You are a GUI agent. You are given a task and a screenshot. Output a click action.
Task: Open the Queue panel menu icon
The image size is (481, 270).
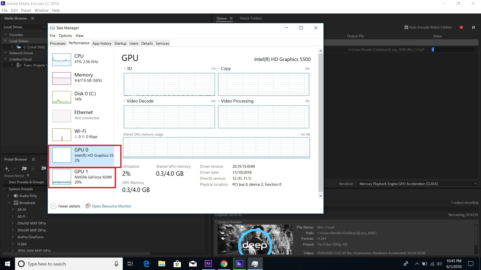(231, 18)
